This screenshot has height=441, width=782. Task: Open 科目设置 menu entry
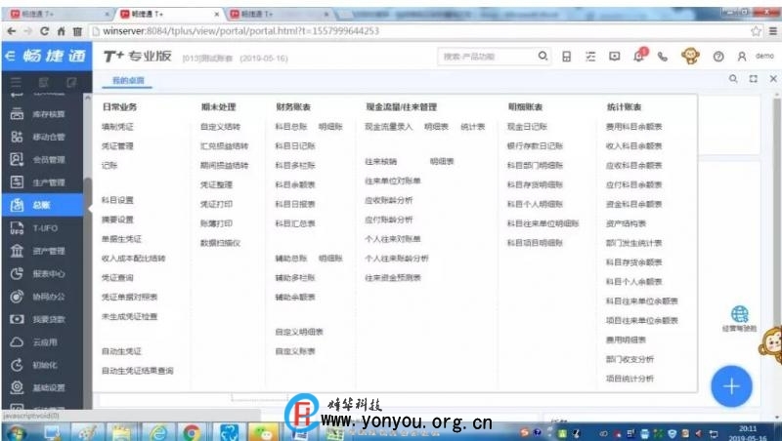117,200
